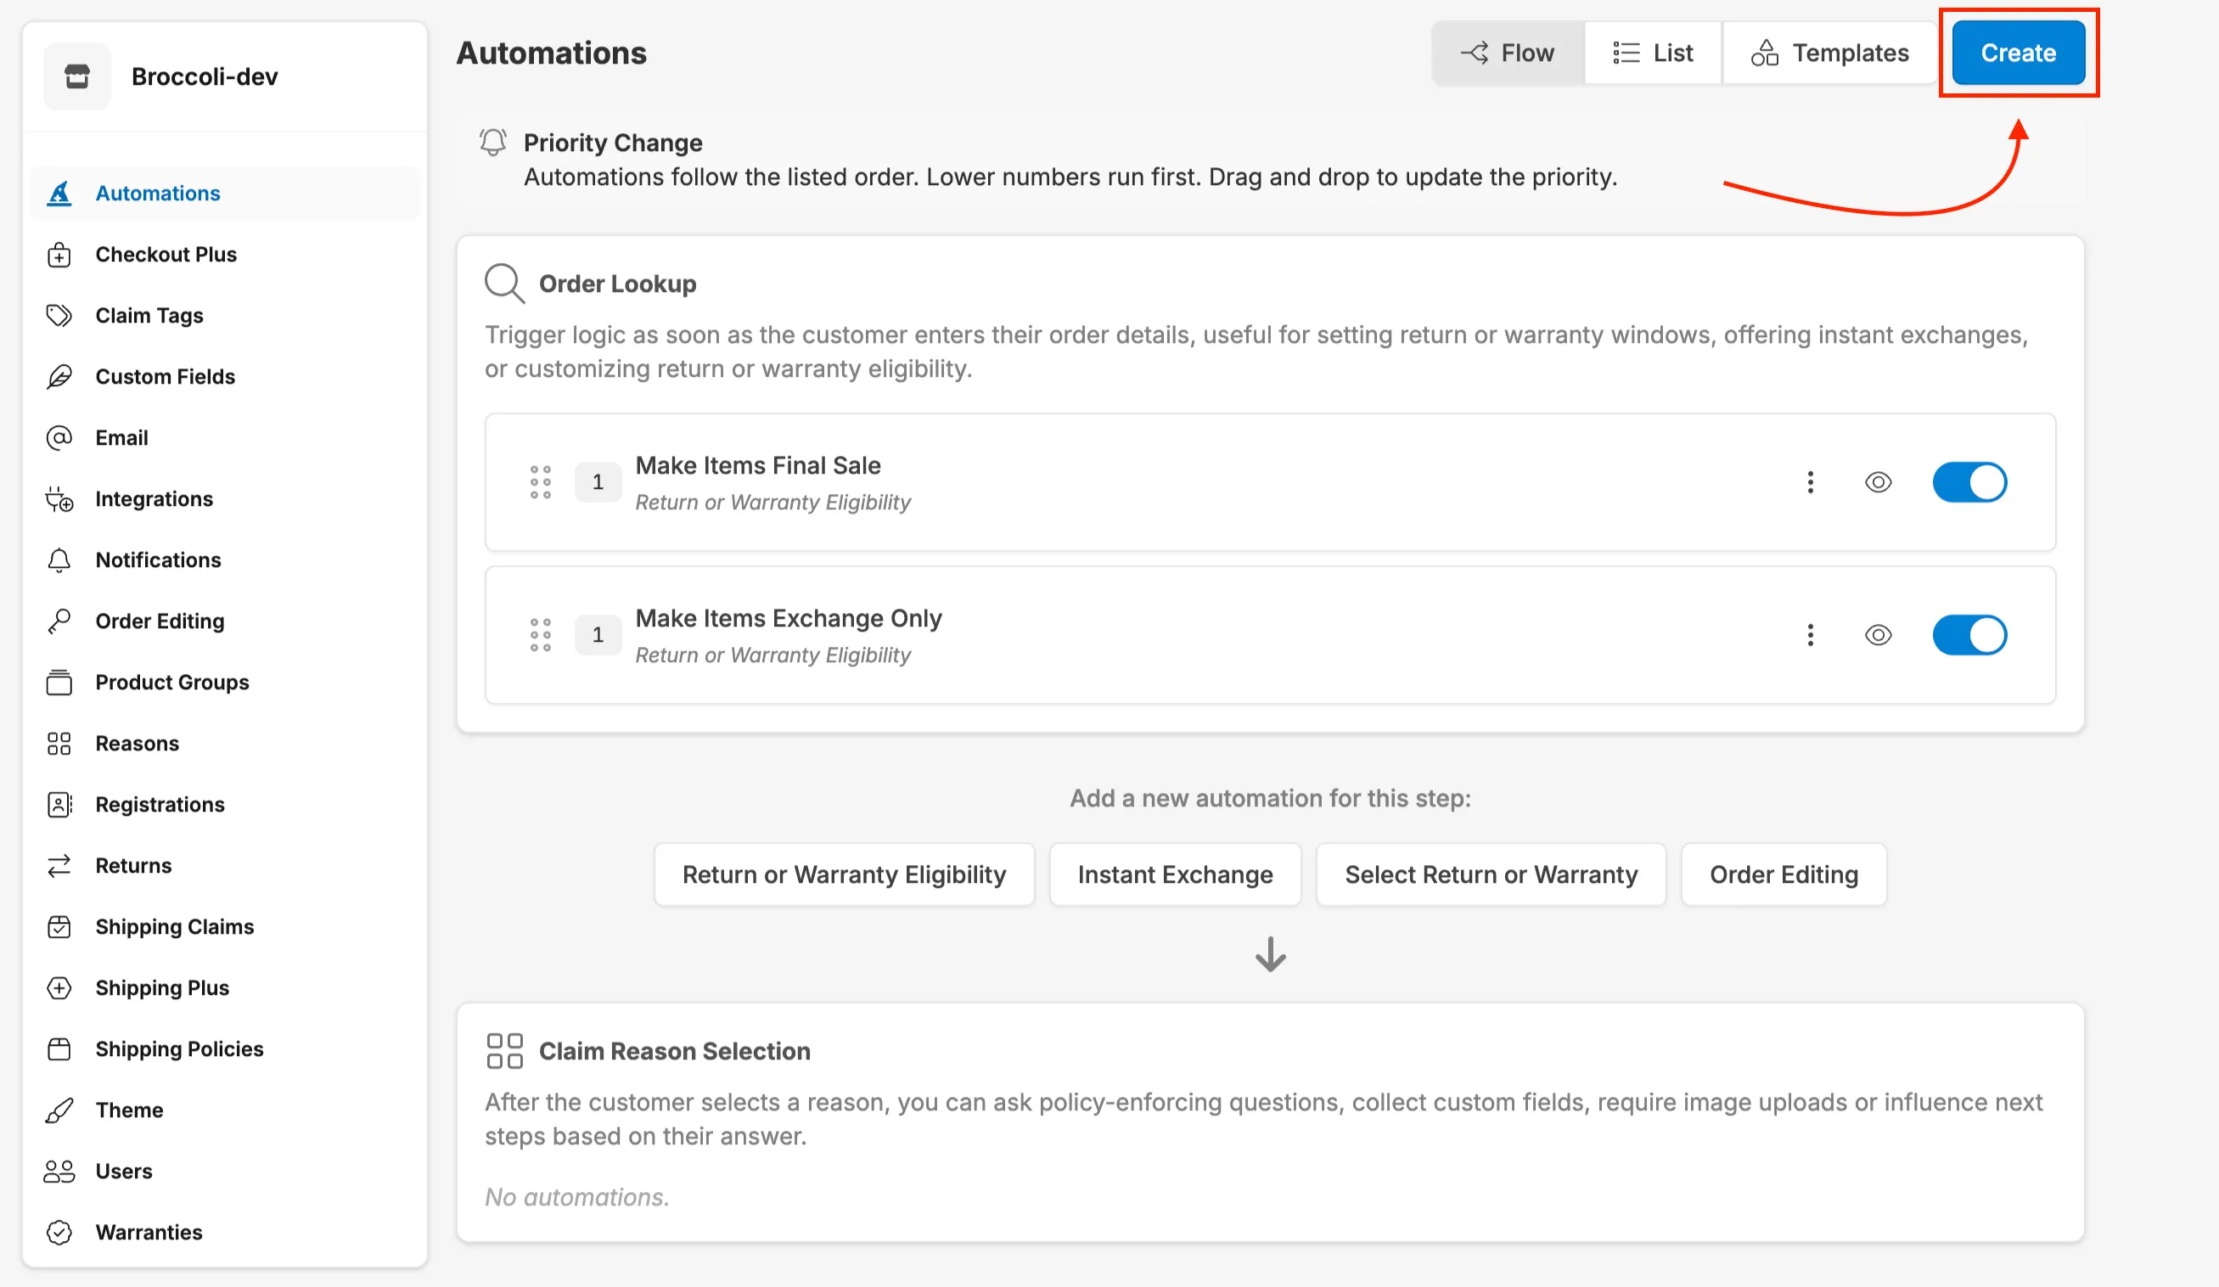This screenshot has height=1287, width=2219.
Task: Click the Create button
Action: click(2016, 53)
